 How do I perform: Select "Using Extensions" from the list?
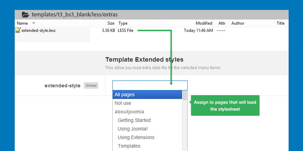(136, 137)
